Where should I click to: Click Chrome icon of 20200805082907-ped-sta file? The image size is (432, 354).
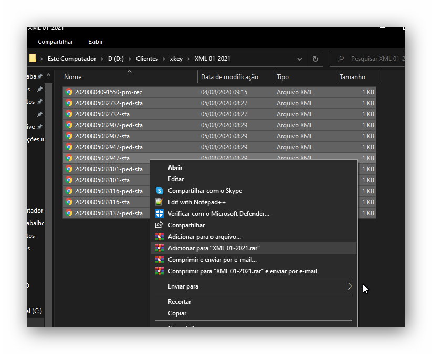click(69, 125)
